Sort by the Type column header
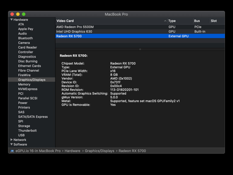The image size is (233, 175). click(x=180, y=21)
